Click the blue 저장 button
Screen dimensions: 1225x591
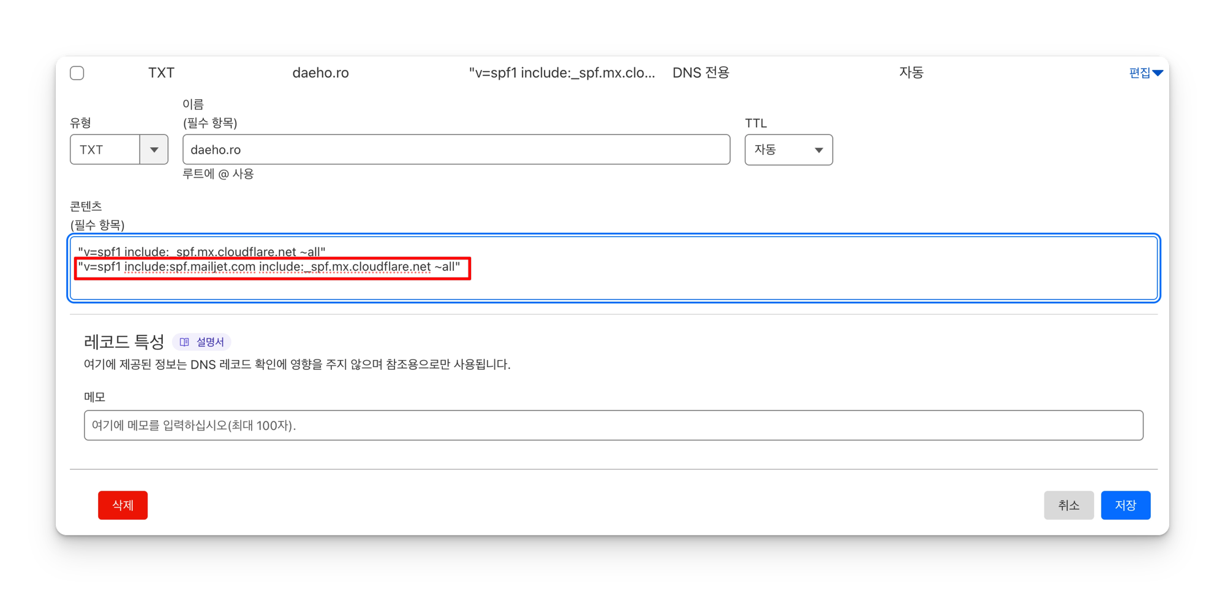pyautogui.click(x=1125, y=505)
